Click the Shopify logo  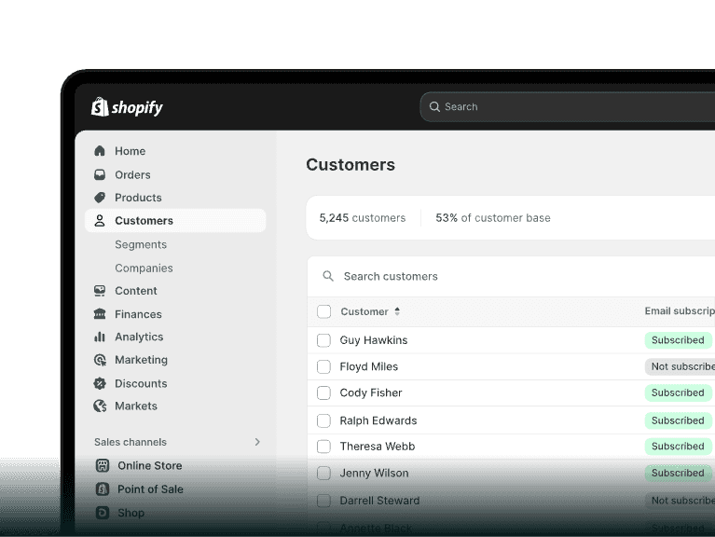(127, 107)
